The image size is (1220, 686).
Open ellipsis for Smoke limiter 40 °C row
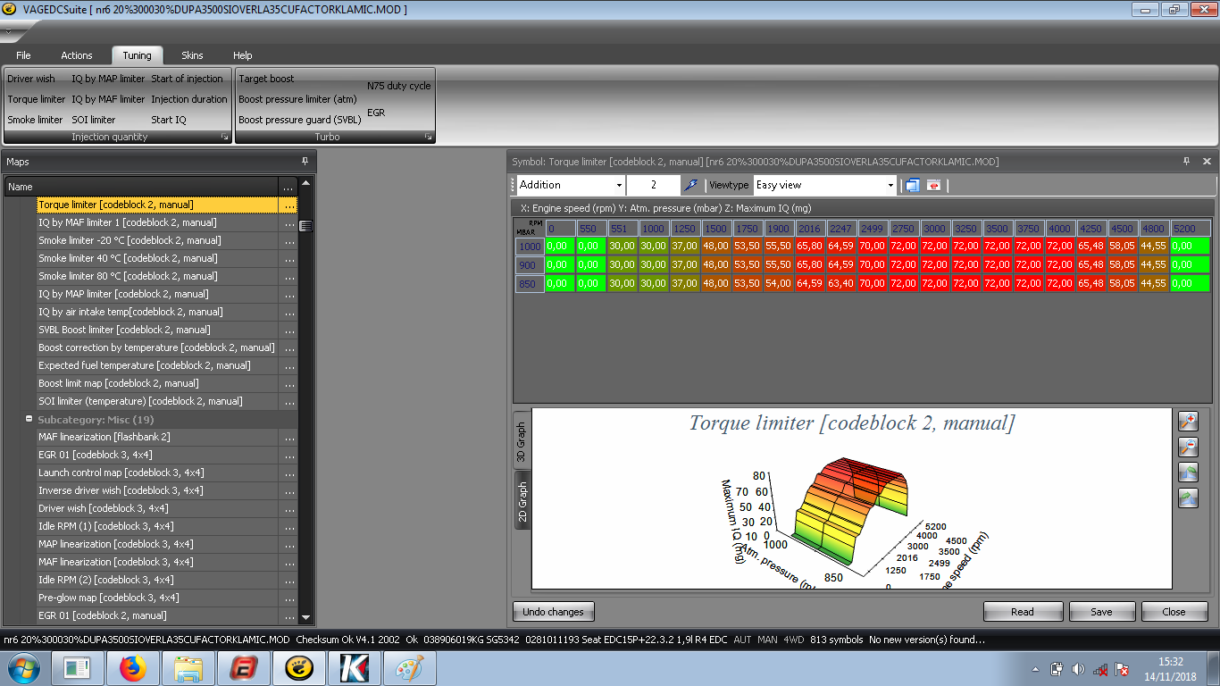point(288,258)
